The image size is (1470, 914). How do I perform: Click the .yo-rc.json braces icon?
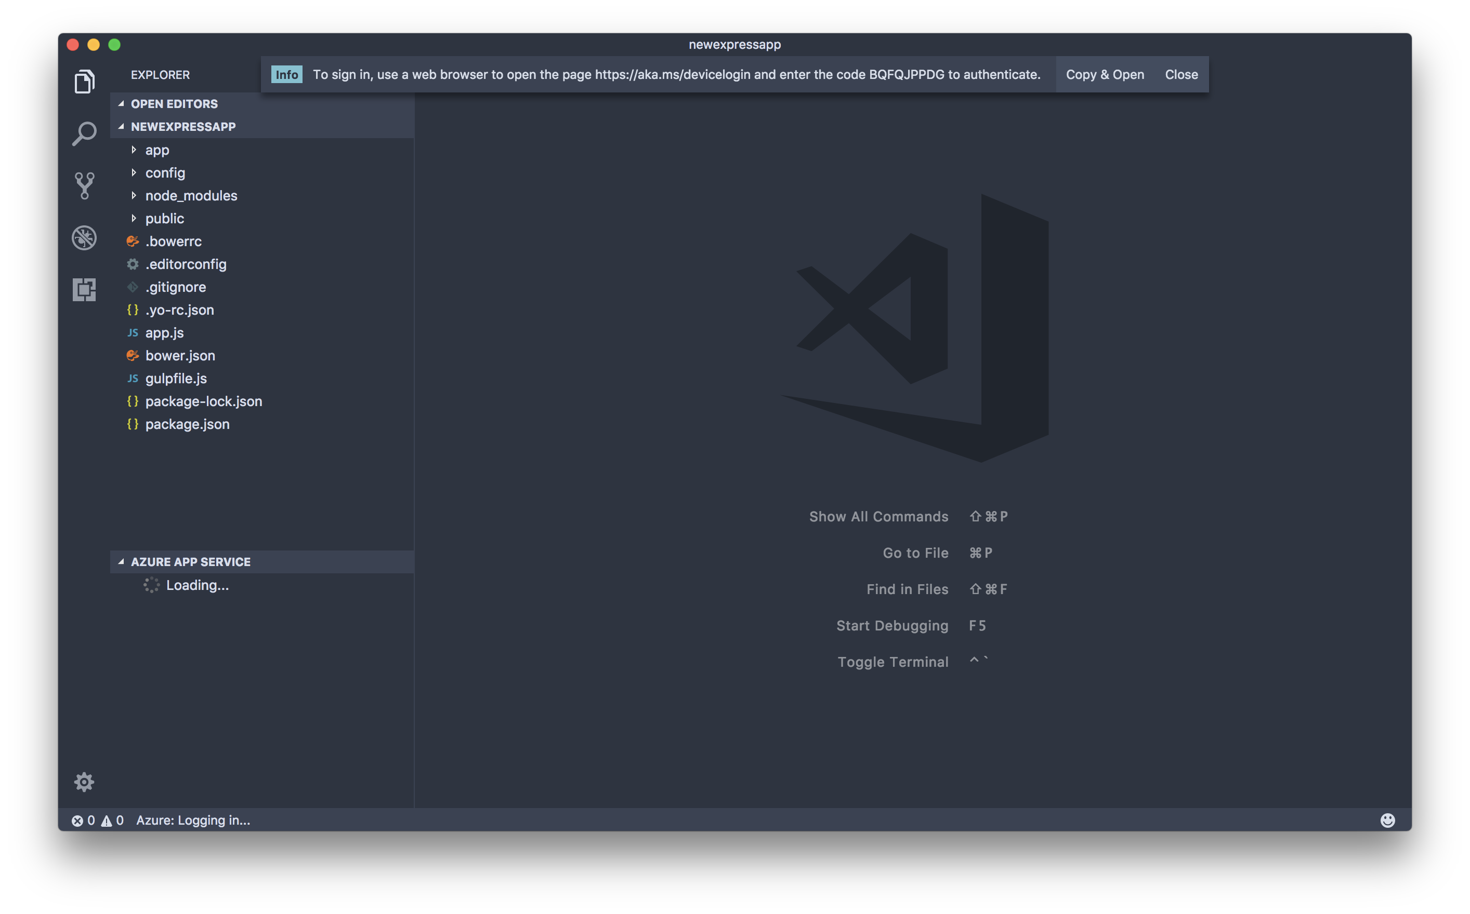point(133,310)
